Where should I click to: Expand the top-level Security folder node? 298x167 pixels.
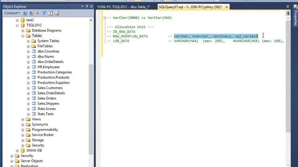click(12, 156)
